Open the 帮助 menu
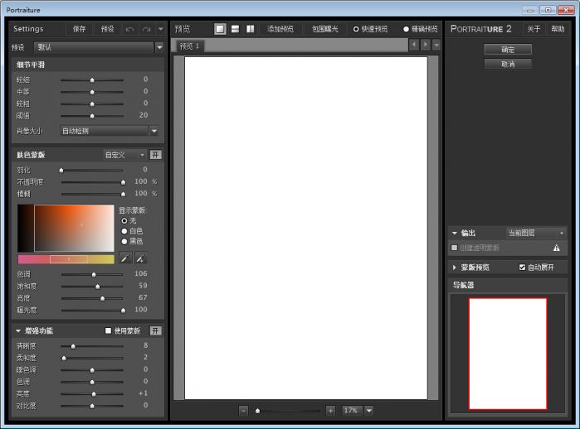580x429 pixels. tap(558, 29)
